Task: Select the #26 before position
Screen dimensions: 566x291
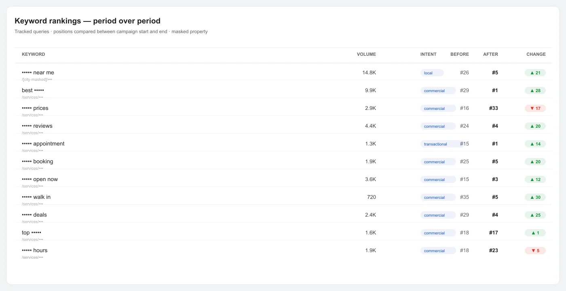Action: 465,73
